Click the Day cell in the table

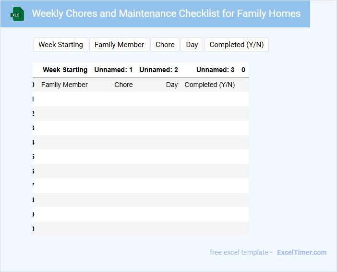[x=172, y=85]
